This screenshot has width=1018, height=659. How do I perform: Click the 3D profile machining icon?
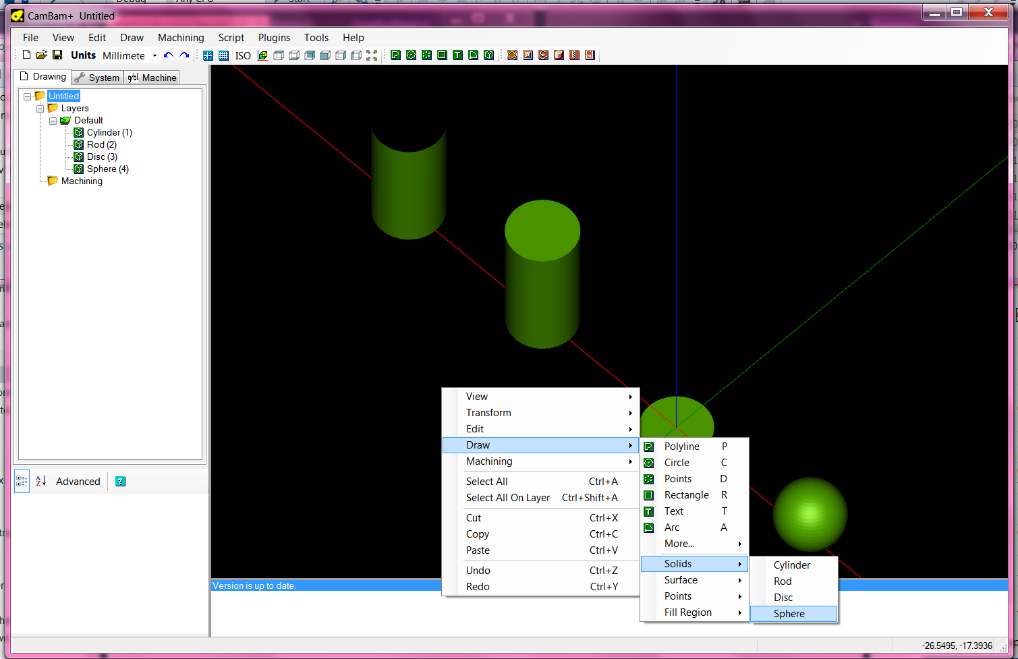(559, 55)
